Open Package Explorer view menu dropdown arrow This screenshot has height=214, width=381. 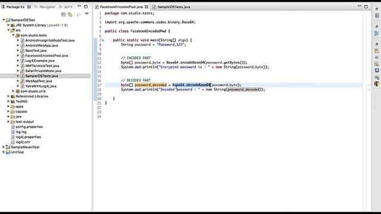(87, 14)
